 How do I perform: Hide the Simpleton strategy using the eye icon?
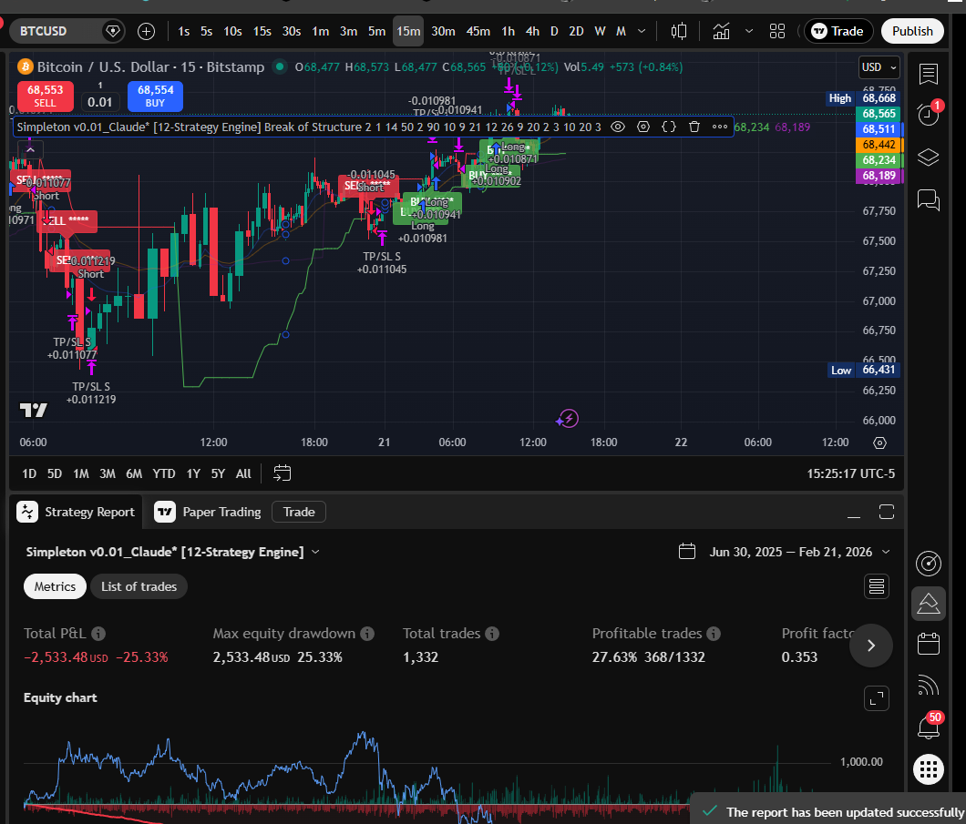[618, 127]
